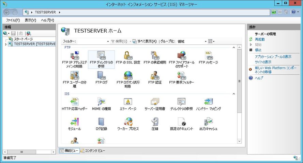The image size is (303, 163).
Task: Open ワーカー プロセス feature
Action: pos(128,124)
